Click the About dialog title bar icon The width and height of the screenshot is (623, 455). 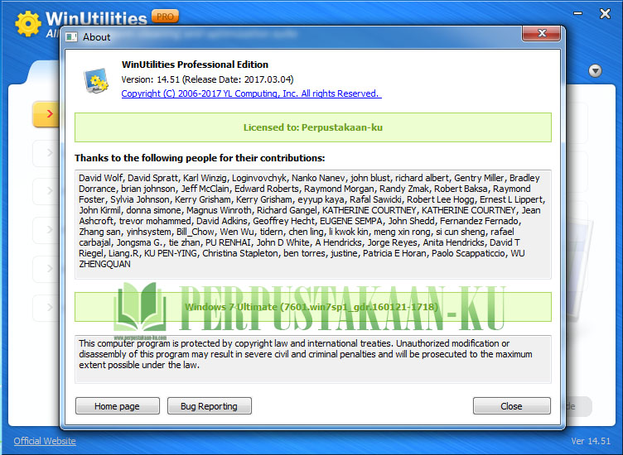coord(71,37)
